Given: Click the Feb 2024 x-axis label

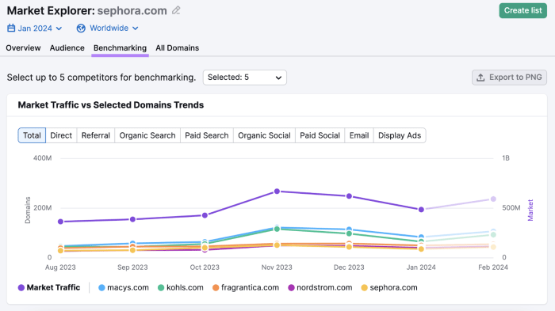Looking at the screenshot, I should click(x=493, y=267).
